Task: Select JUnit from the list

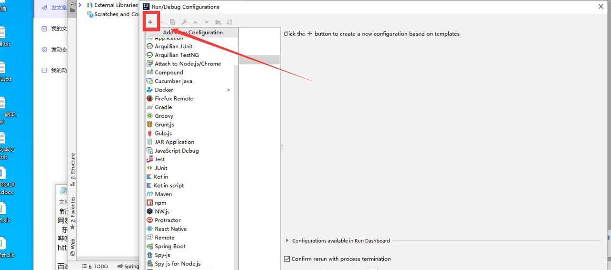Action: coord(161,168)
